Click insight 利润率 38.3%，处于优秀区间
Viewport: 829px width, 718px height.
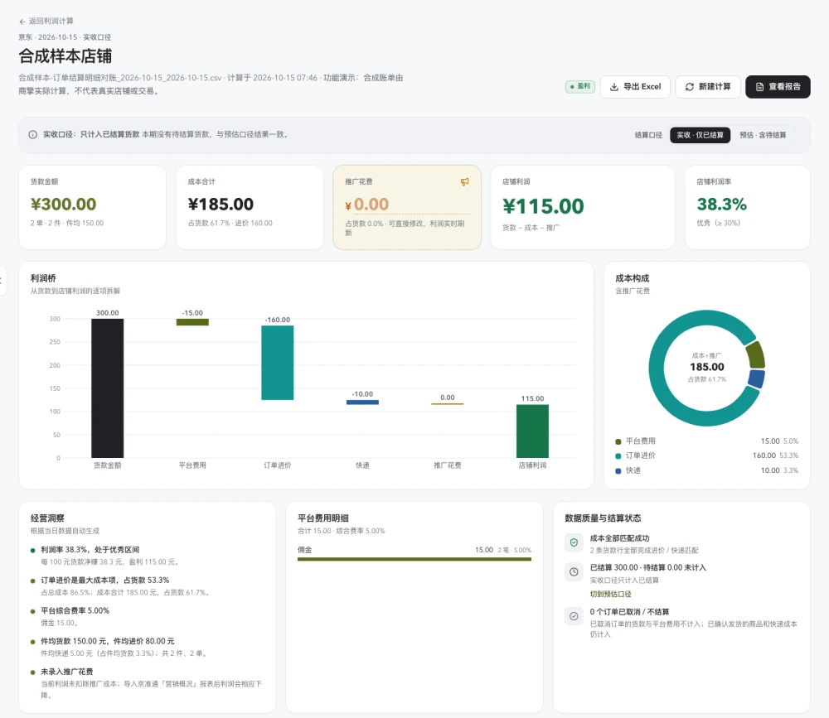click(90, 550)
